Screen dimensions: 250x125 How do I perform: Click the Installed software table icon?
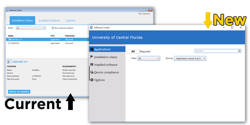(92, 64)
